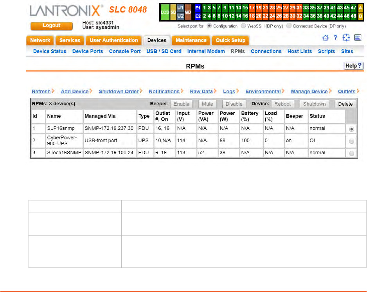Open the Device Ports submenu
Screen dimensions: 367x292
(88, 51)
